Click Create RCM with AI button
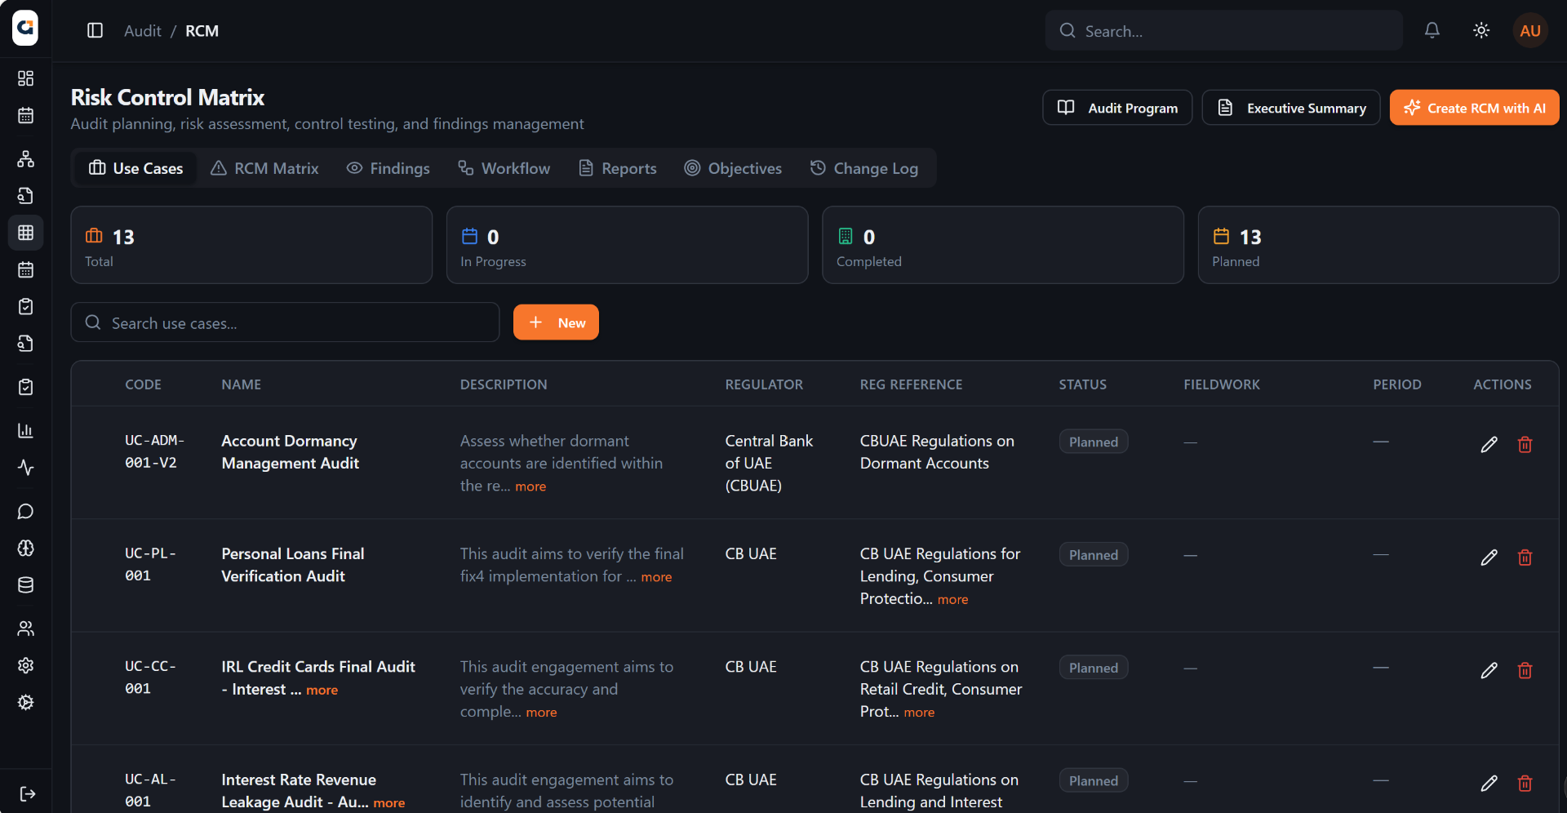The image size is (1567, 813). (x=1474, y=108)
